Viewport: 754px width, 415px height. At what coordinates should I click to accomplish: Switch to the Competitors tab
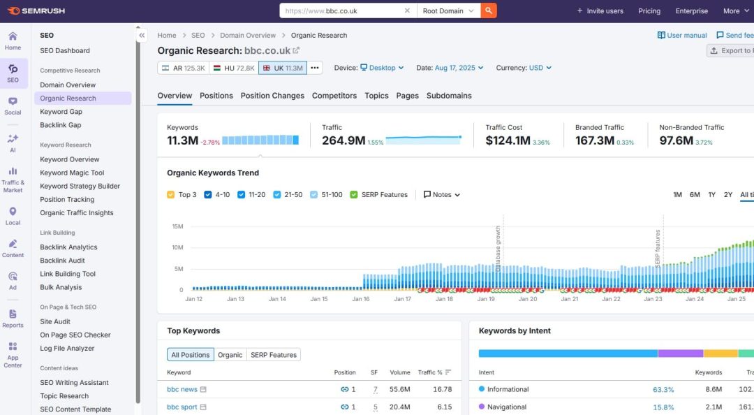click(x=334, y=96)
